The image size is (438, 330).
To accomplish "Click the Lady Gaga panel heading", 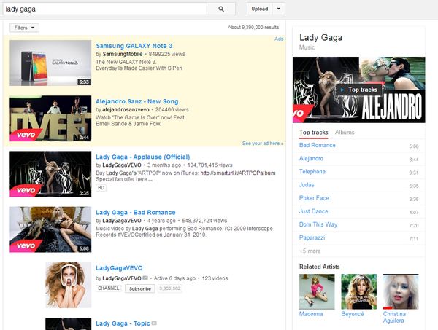I will [x=320, y=38].
